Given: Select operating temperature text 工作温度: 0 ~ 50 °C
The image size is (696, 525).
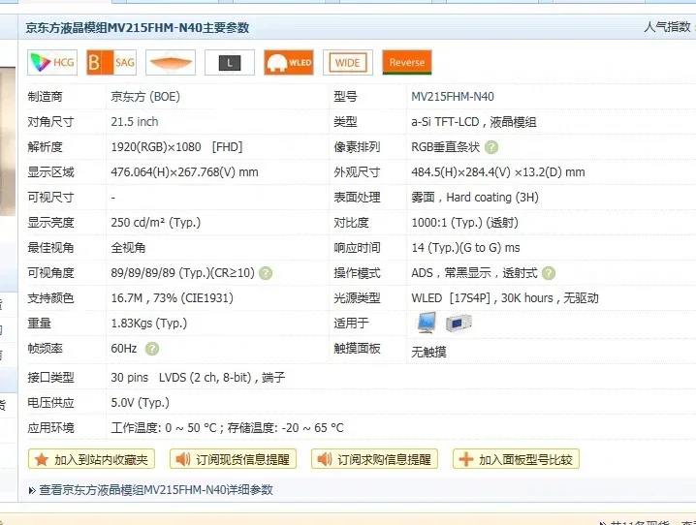Looking at the screenshot, I should click(164, 428).
